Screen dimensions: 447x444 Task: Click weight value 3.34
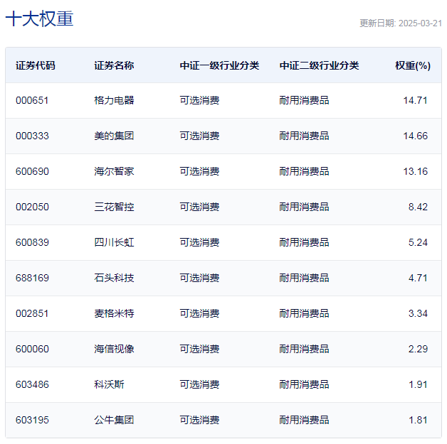[x=418, y=313]
